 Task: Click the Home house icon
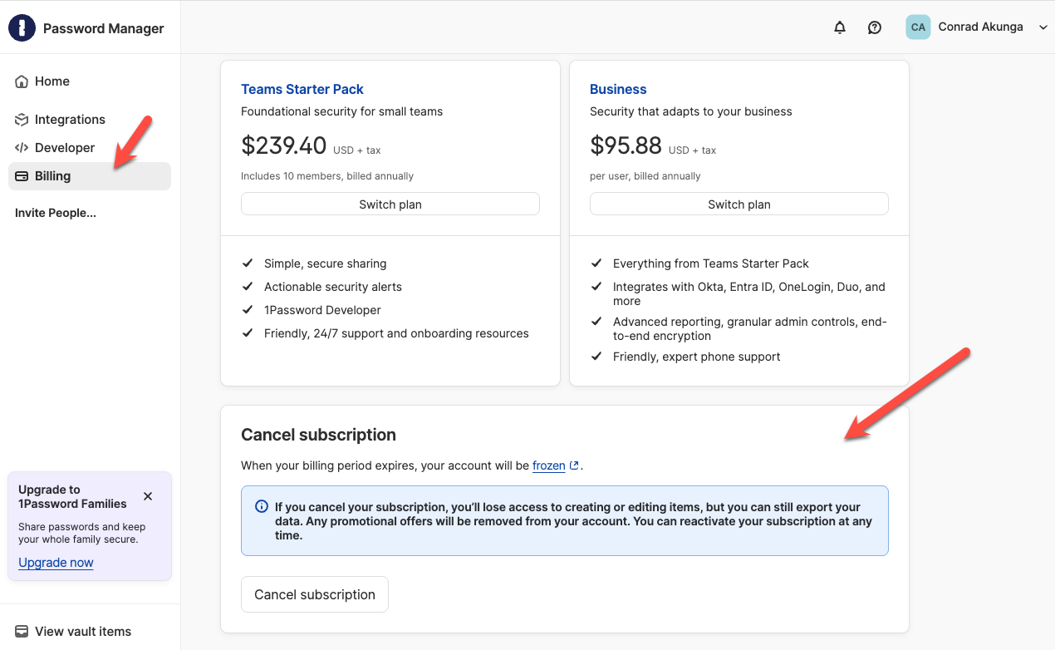(x=22, y=81)
